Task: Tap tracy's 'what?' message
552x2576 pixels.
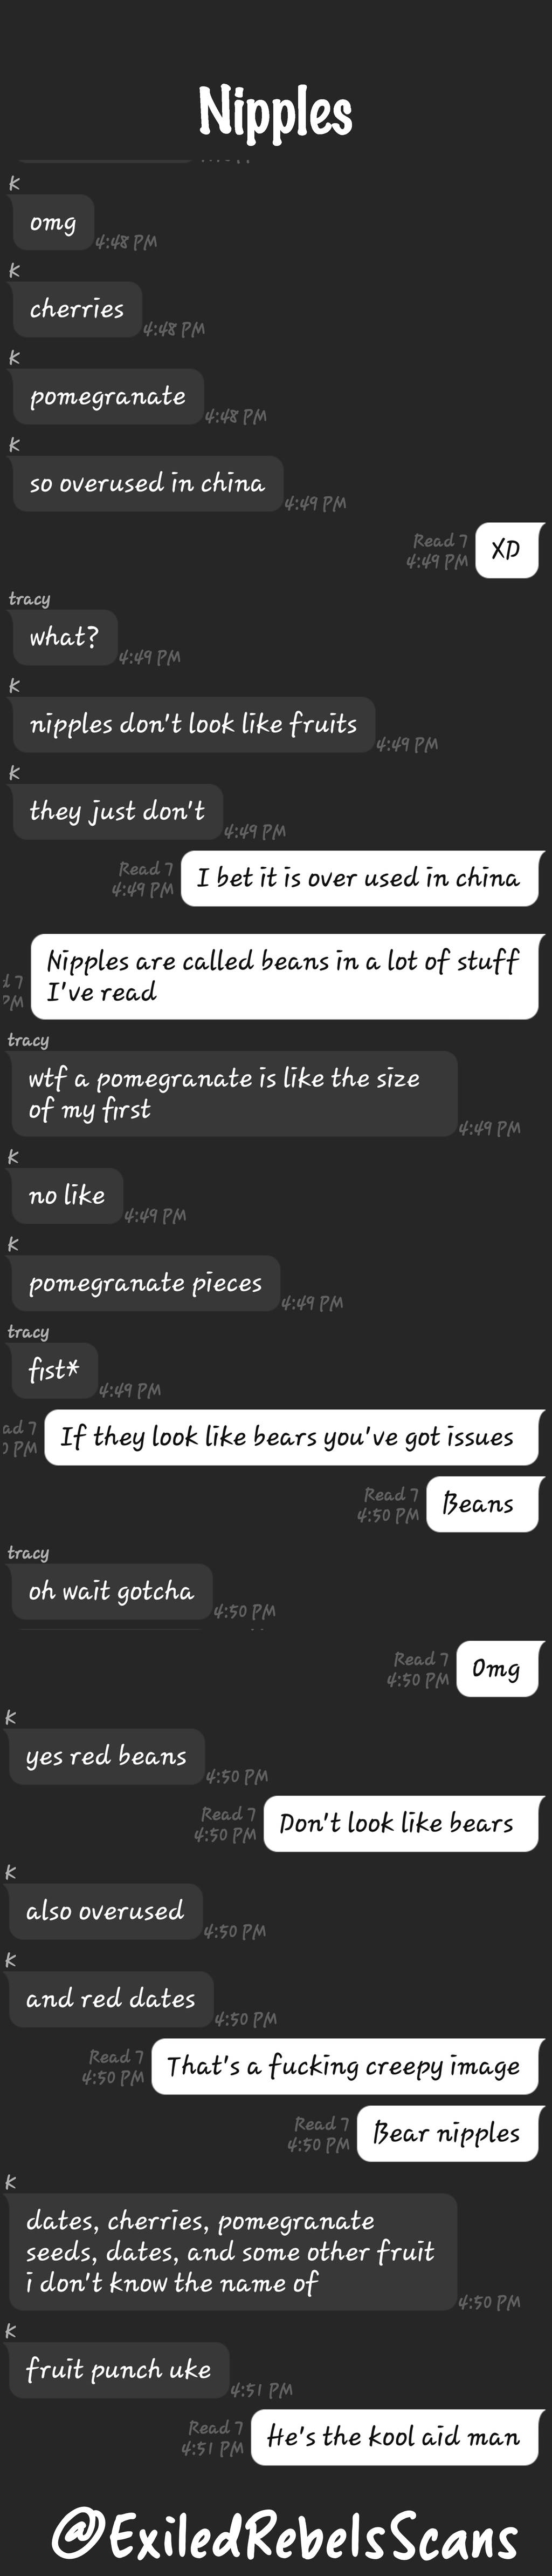Action: pos(64,637)
